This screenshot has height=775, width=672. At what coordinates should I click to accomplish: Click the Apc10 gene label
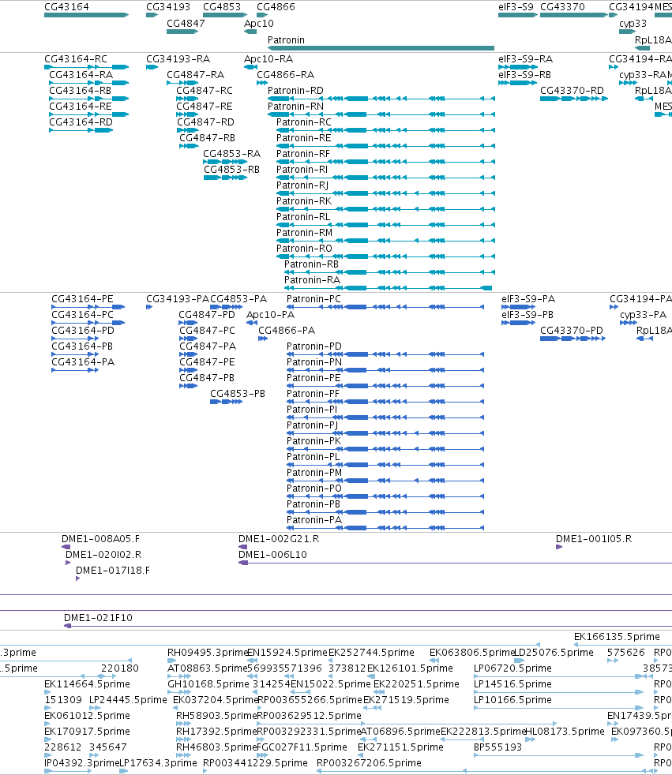coord(259,23)
